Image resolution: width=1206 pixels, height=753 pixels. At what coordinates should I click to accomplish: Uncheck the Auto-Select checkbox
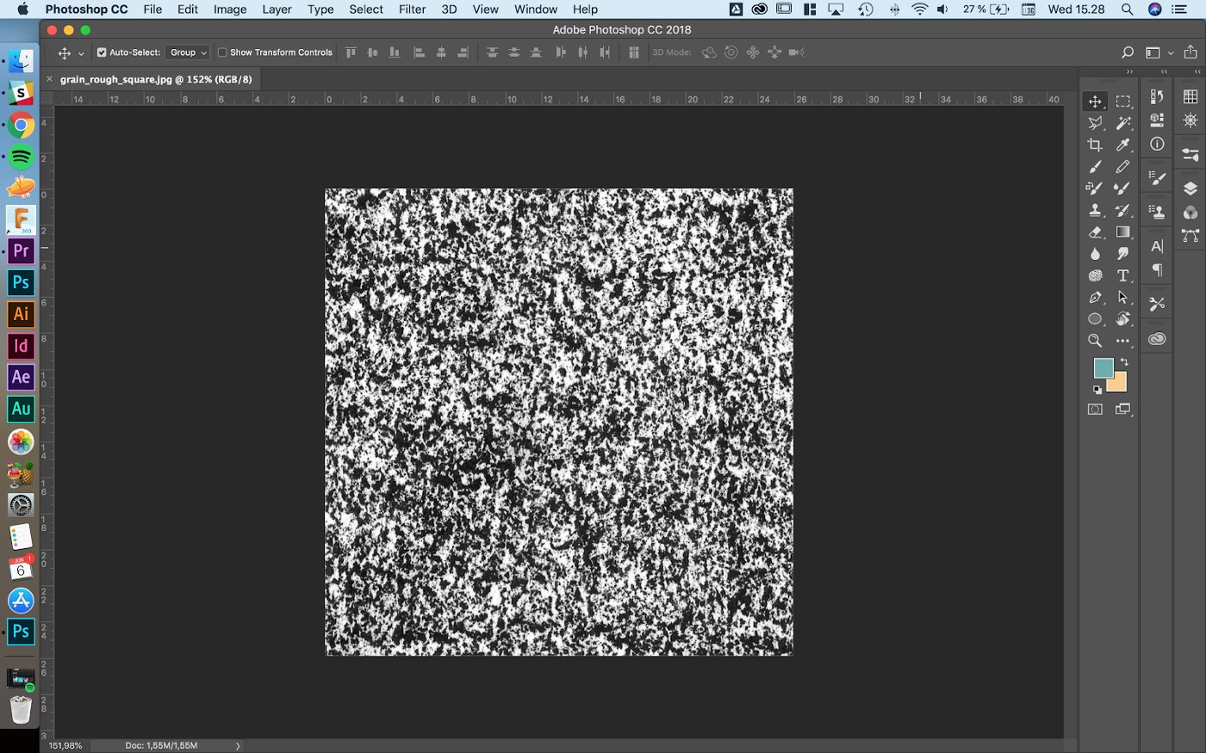[x=102, y=52]
